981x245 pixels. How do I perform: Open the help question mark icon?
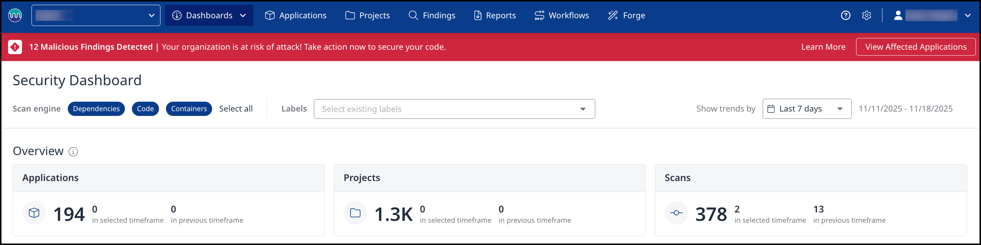[845, 15]
